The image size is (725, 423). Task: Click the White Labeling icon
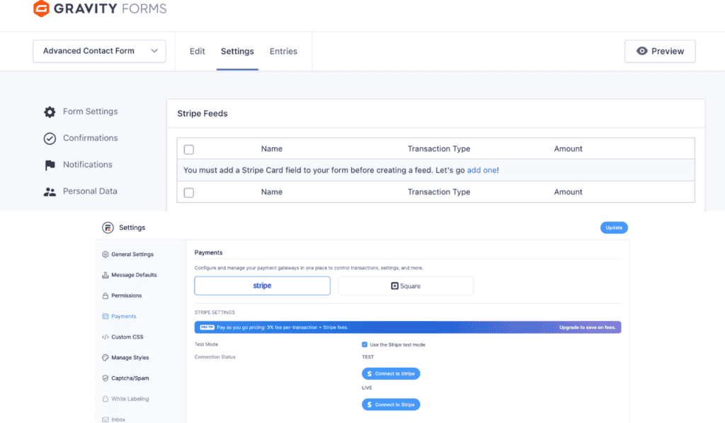coord(105,399)
